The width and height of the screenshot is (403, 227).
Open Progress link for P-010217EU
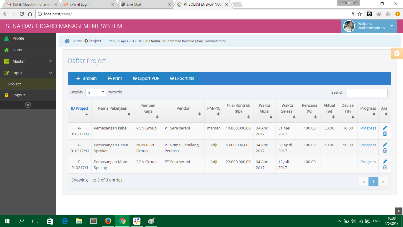pyautogui.click(x=368, y=128)
